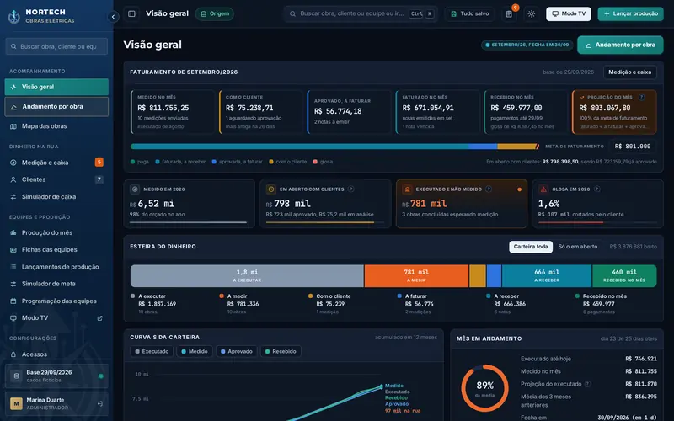Click the warning triangle icon on 'Glosa em 2026'
Viewport: 674px width, 421px height.
pos(543,189)
